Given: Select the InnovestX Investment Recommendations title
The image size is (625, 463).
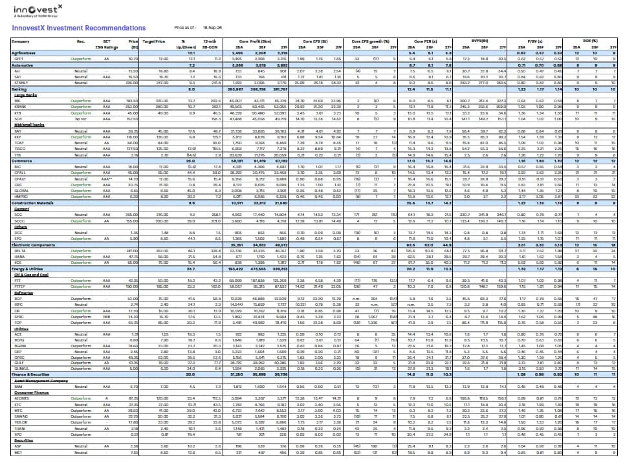Looking at the screenshot, I should [78, 28].
